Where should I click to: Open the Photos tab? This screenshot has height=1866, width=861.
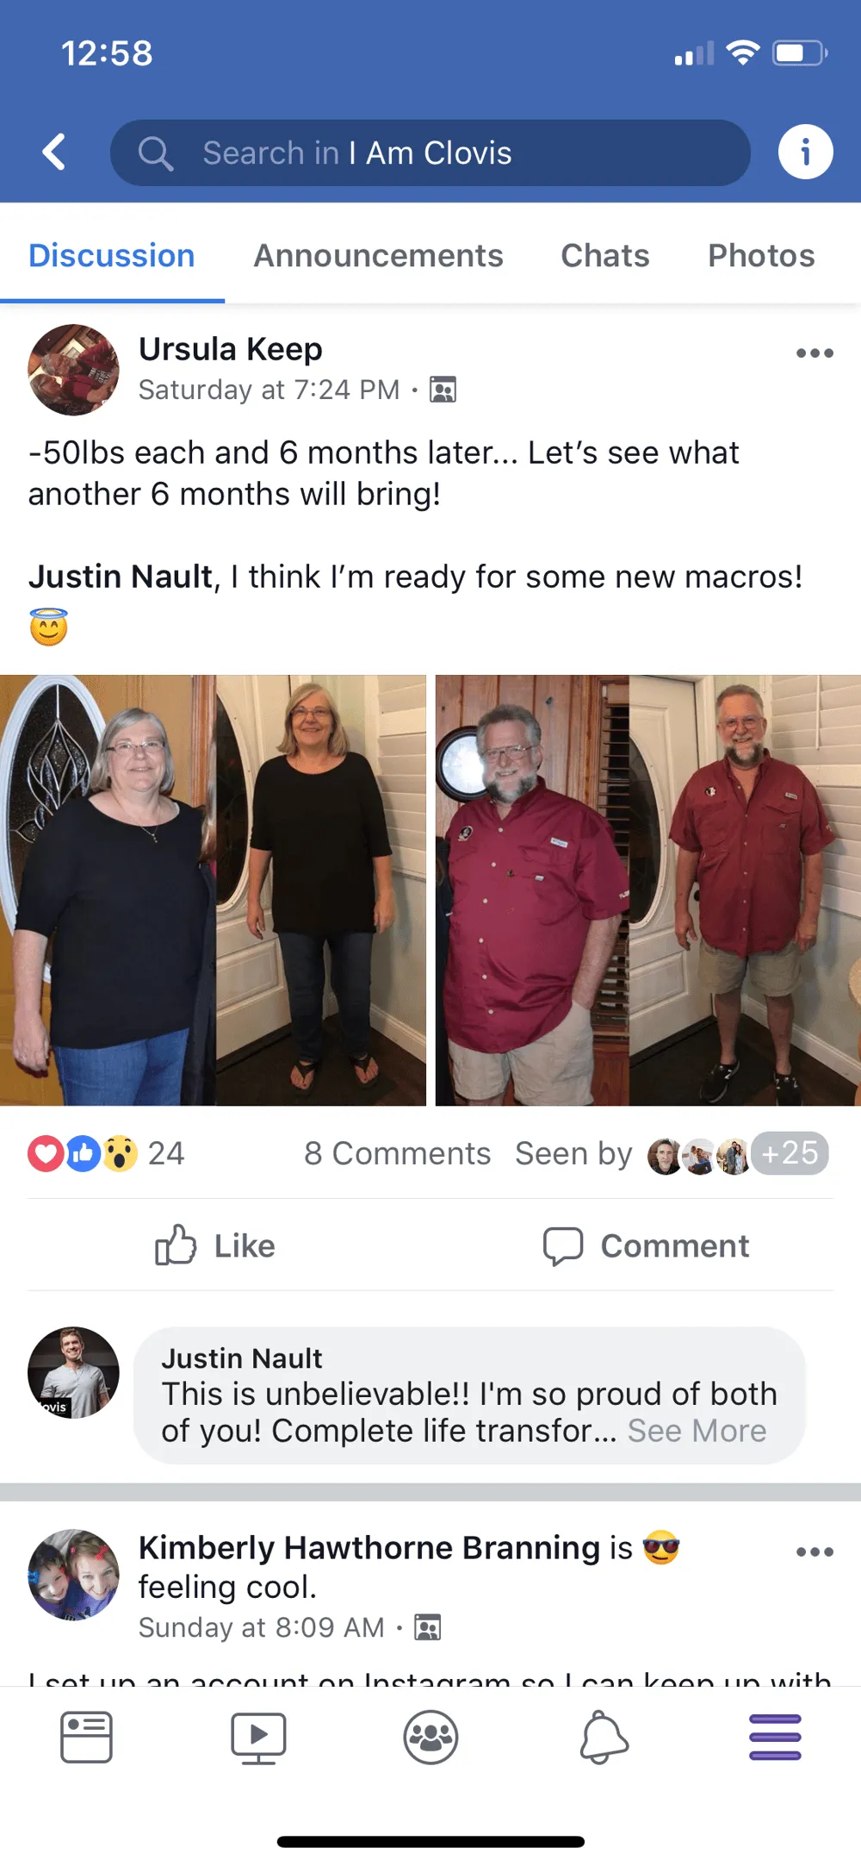coord(761,255)
